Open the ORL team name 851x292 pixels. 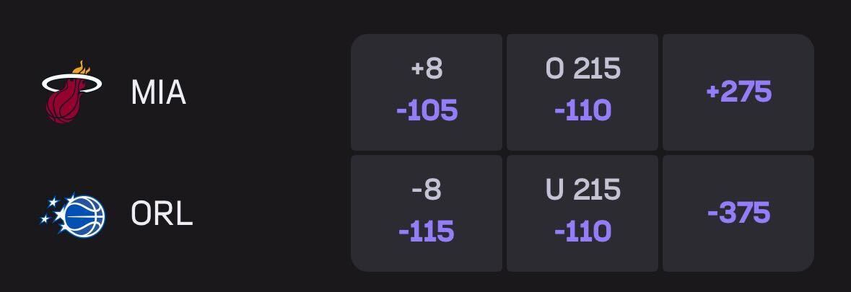[x=162, y=213]
